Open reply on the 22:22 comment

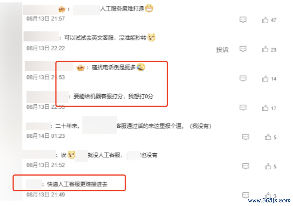[x=243, y=49]
